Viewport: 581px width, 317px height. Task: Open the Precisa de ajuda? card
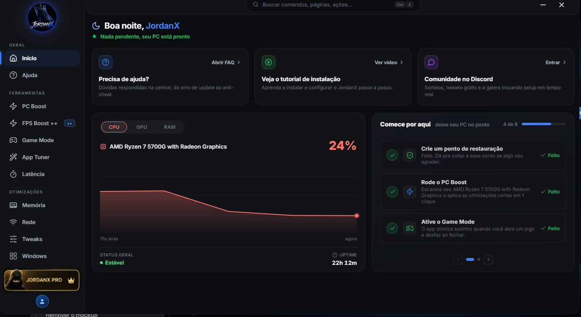coord(170,77)
